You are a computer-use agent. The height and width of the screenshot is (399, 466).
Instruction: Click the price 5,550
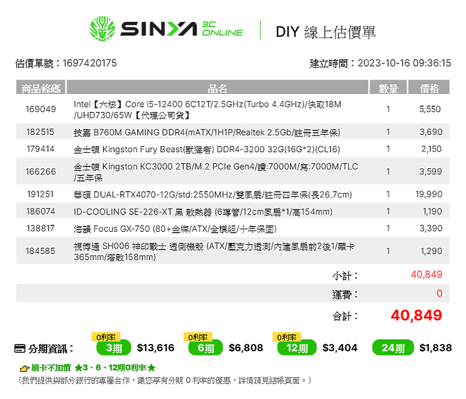point(430,109)
